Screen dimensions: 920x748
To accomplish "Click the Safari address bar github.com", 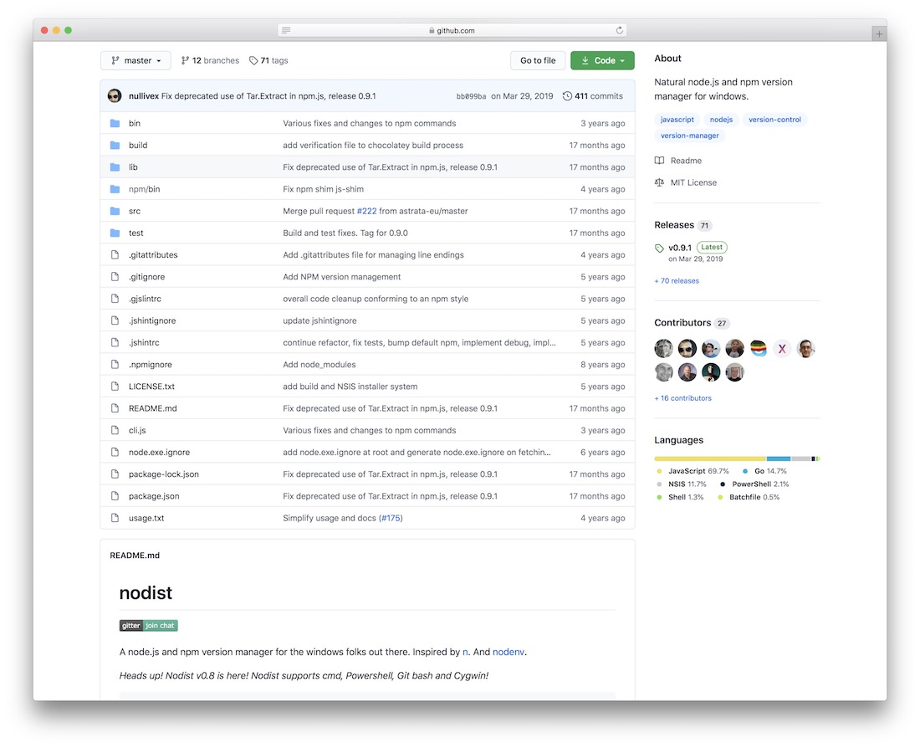I will (452, 30).
